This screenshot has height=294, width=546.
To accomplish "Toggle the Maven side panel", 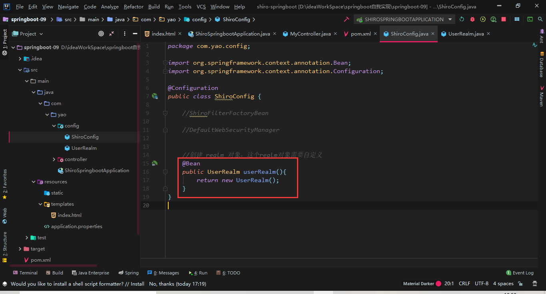I will point(542,95).
